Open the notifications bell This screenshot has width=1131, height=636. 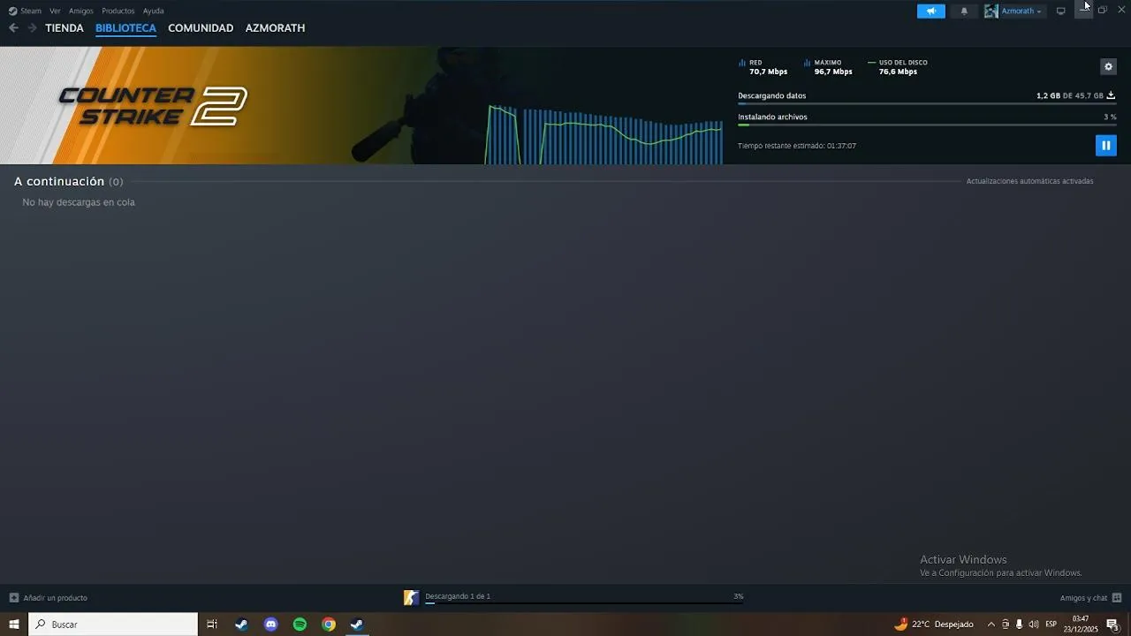click(964, 11)
